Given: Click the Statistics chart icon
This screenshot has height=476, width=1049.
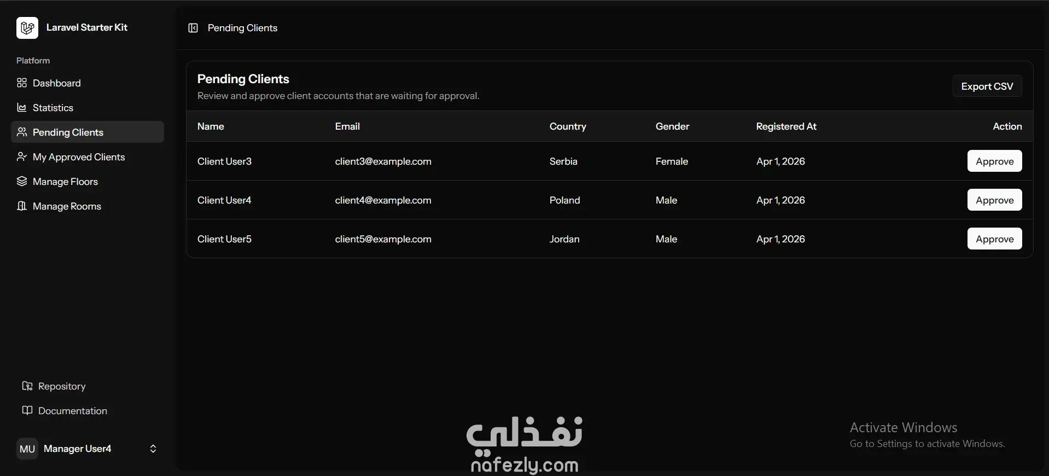Looking at the screenshot, I should 22,107.
